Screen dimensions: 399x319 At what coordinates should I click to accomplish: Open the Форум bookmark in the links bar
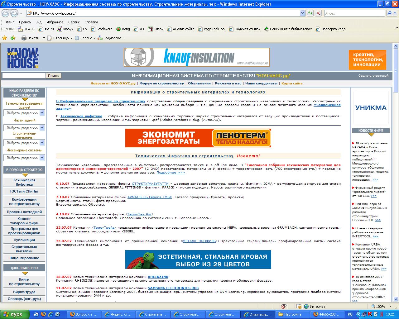(65, 29)
